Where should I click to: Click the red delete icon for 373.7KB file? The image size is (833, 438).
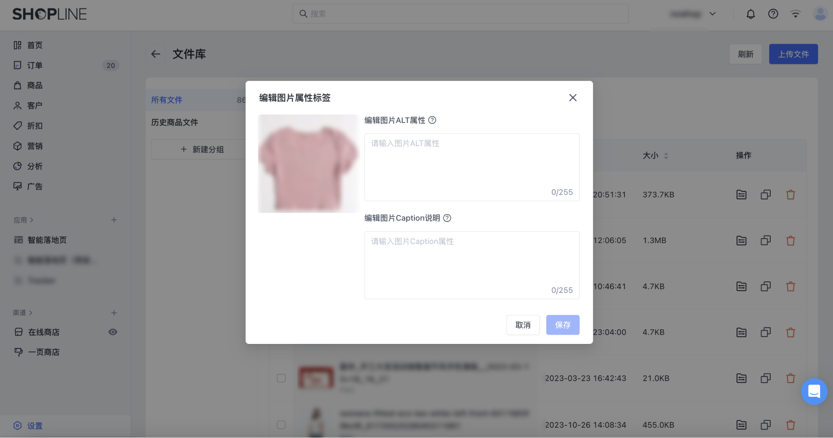pos(790,195)
